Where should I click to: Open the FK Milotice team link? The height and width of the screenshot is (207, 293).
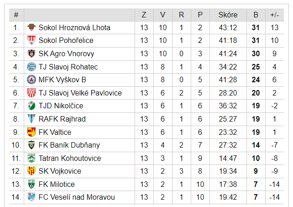tap(57, 185)
